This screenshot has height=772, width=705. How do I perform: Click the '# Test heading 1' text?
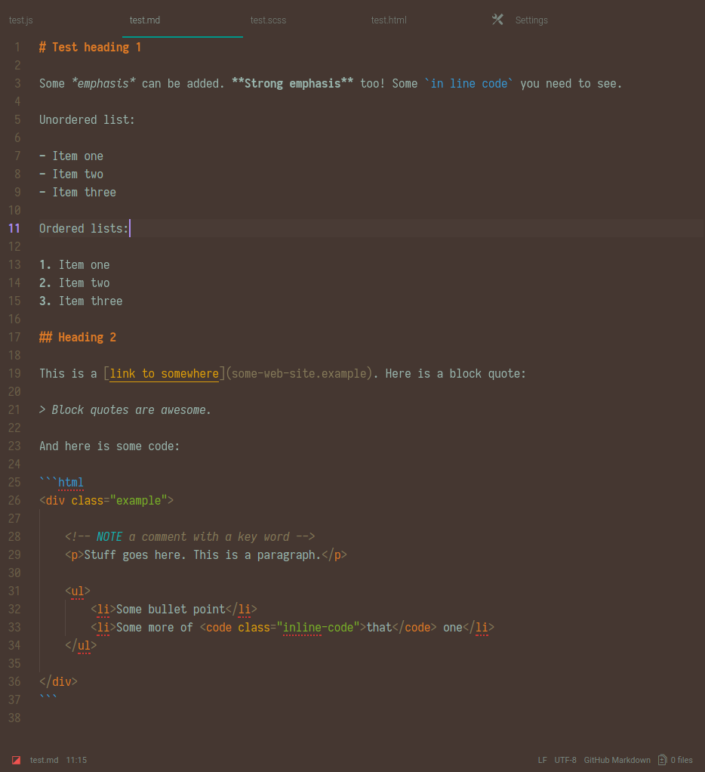[x=90, y=48]
